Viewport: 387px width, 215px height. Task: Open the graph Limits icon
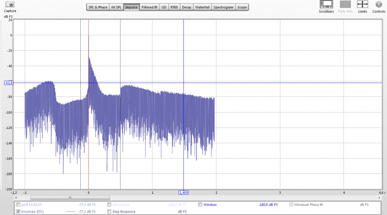(363, 4)
